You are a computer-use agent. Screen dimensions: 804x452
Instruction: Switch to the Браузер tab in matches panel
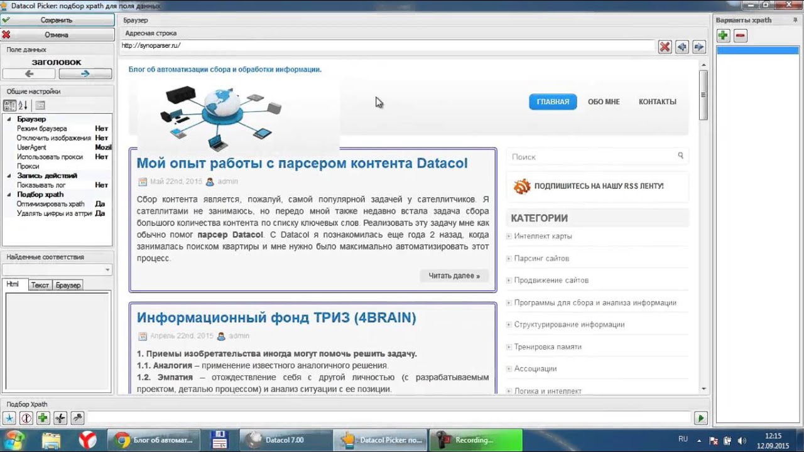pyautogui.click(x=68, y=285)
